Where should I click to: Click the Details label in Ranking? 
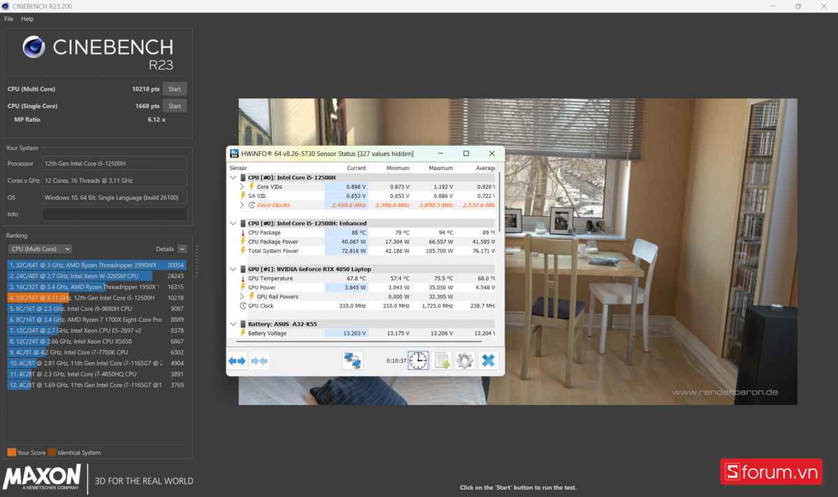pos(165,249)
